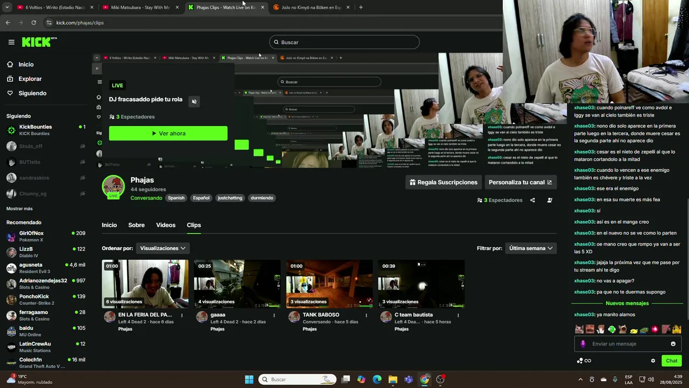Click the user icon right of share
Viewport: 689px width, 388px height.
(550, 200)
